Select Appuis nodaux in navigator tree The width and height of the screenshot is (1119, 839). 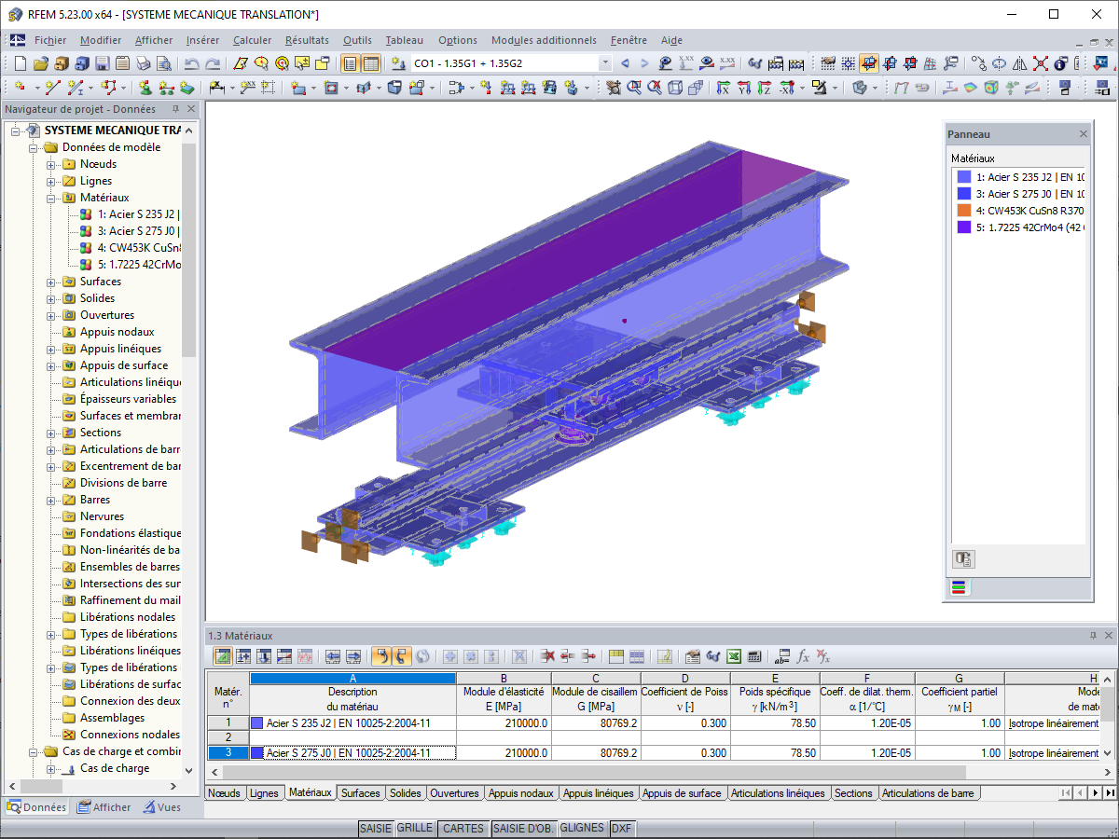coord(117,332)
